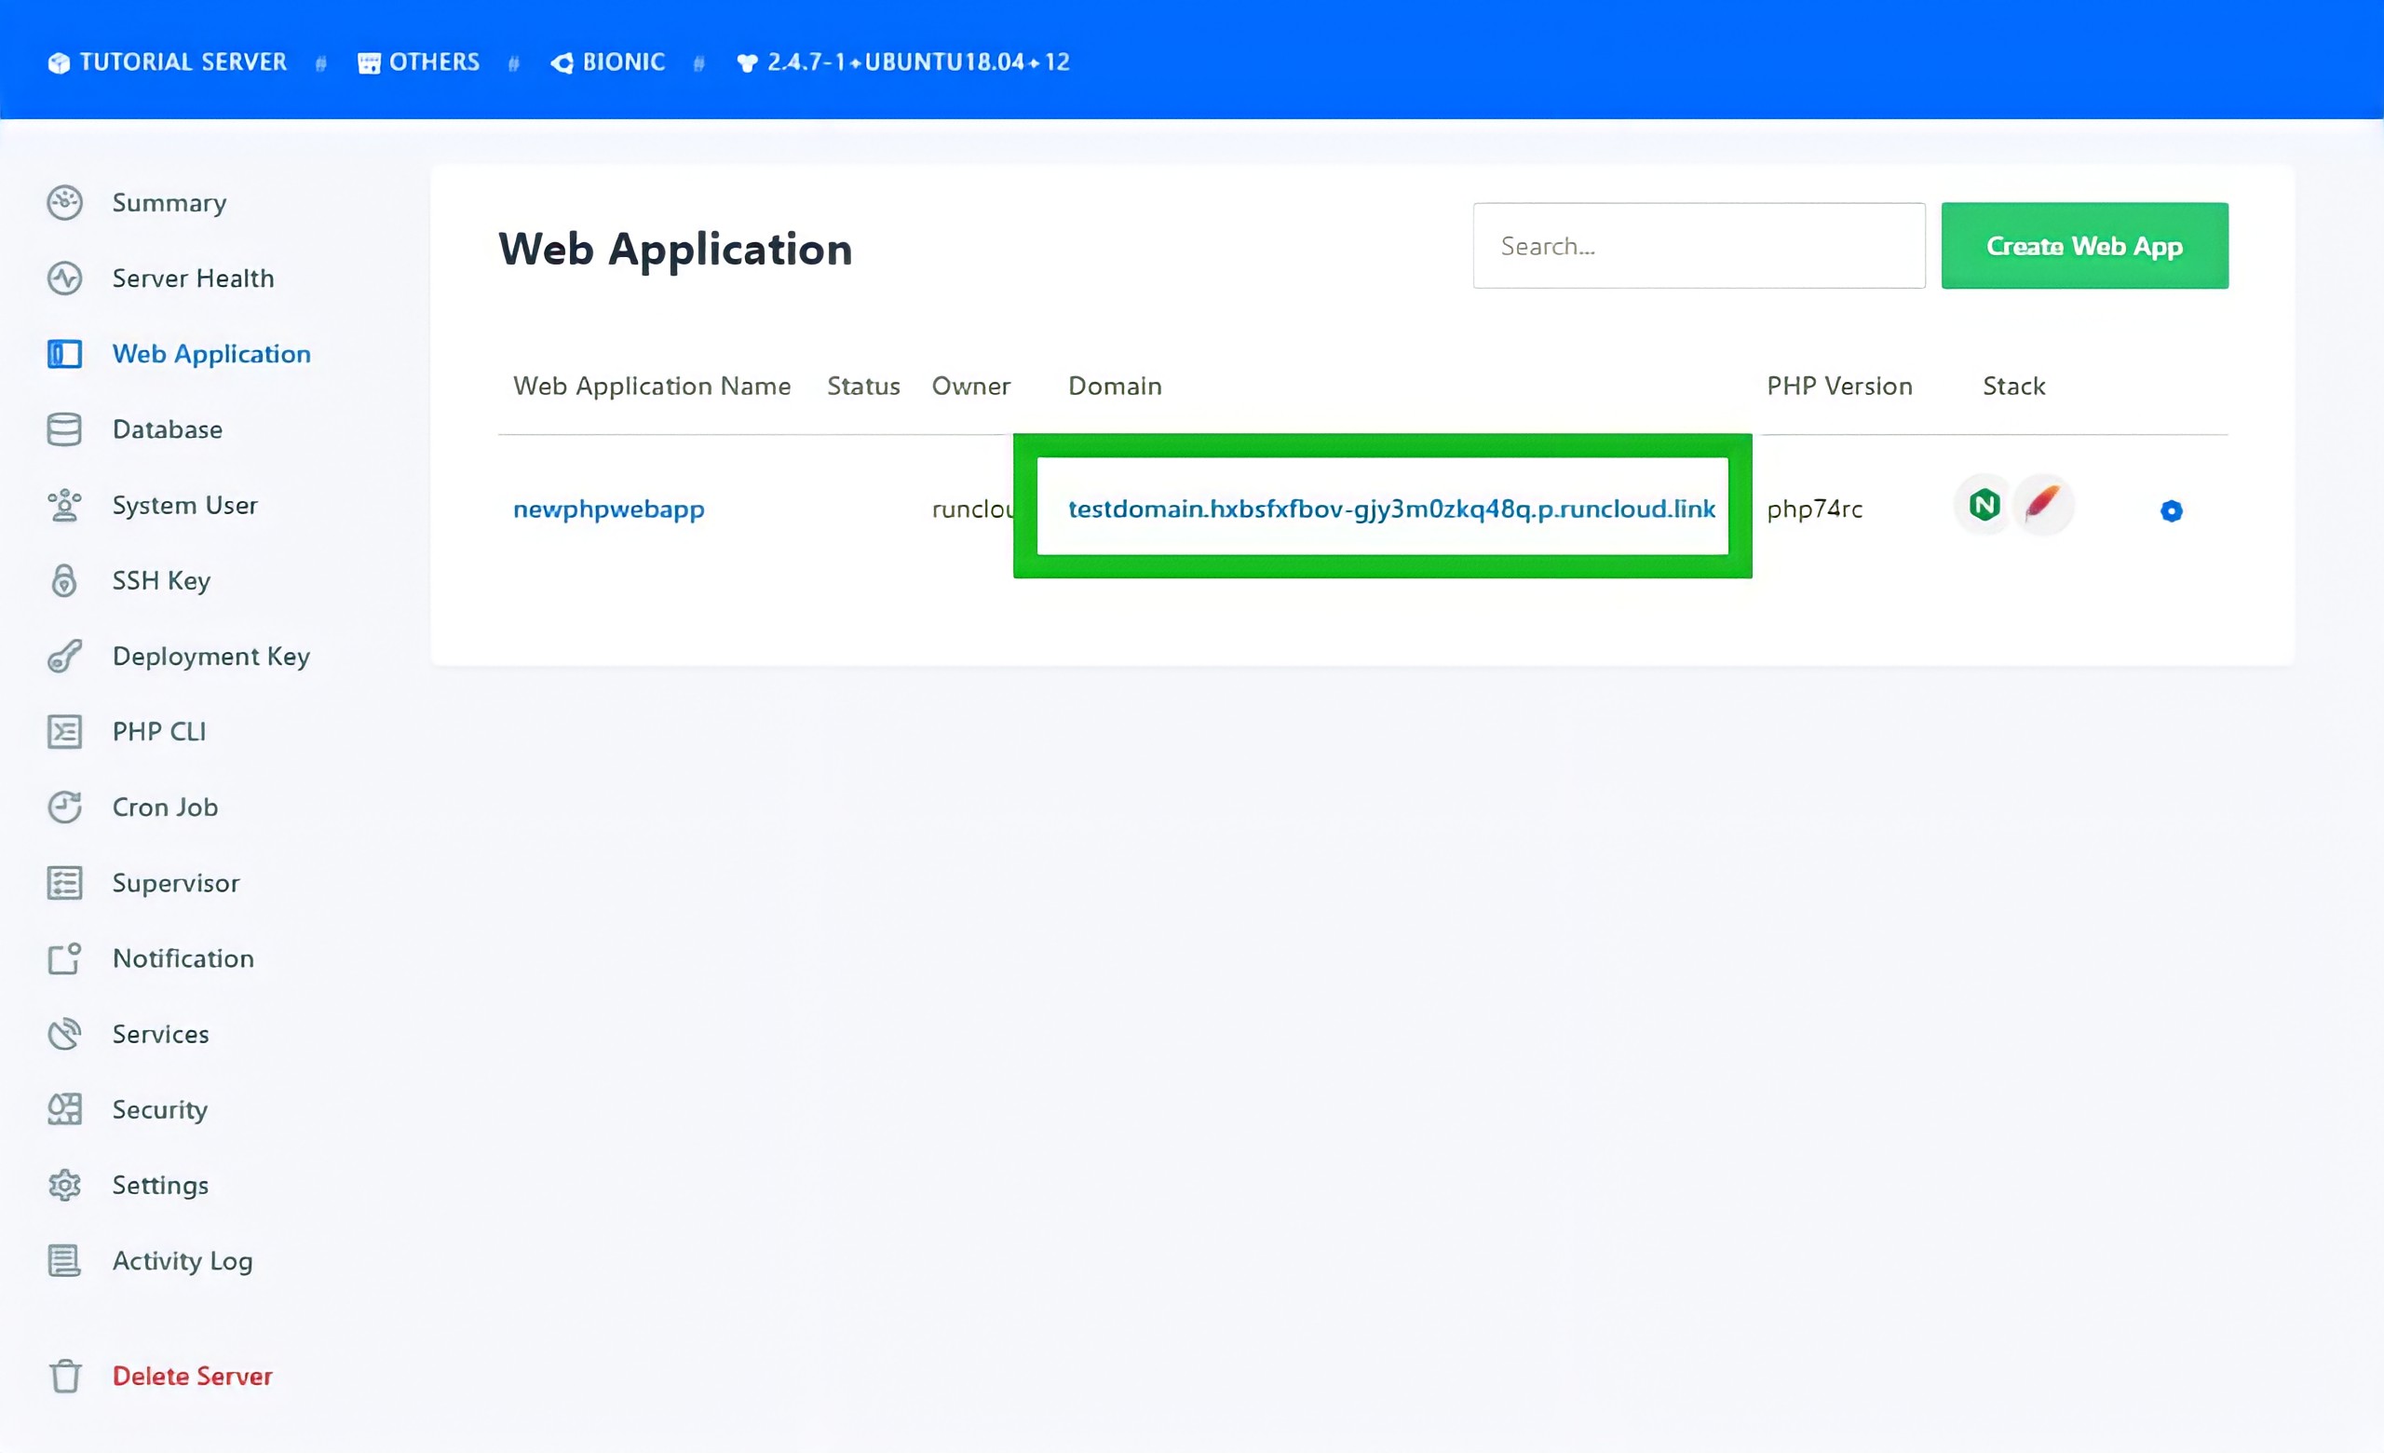Viewport: 2384px width, 1453px height.
Task: Open the testdomain runcloud.link domain
Action: tap(1391, 509)
